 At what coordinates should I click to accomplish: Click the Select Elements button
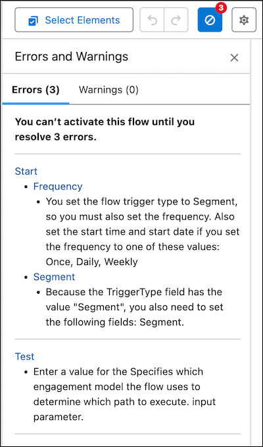[74, 20]
